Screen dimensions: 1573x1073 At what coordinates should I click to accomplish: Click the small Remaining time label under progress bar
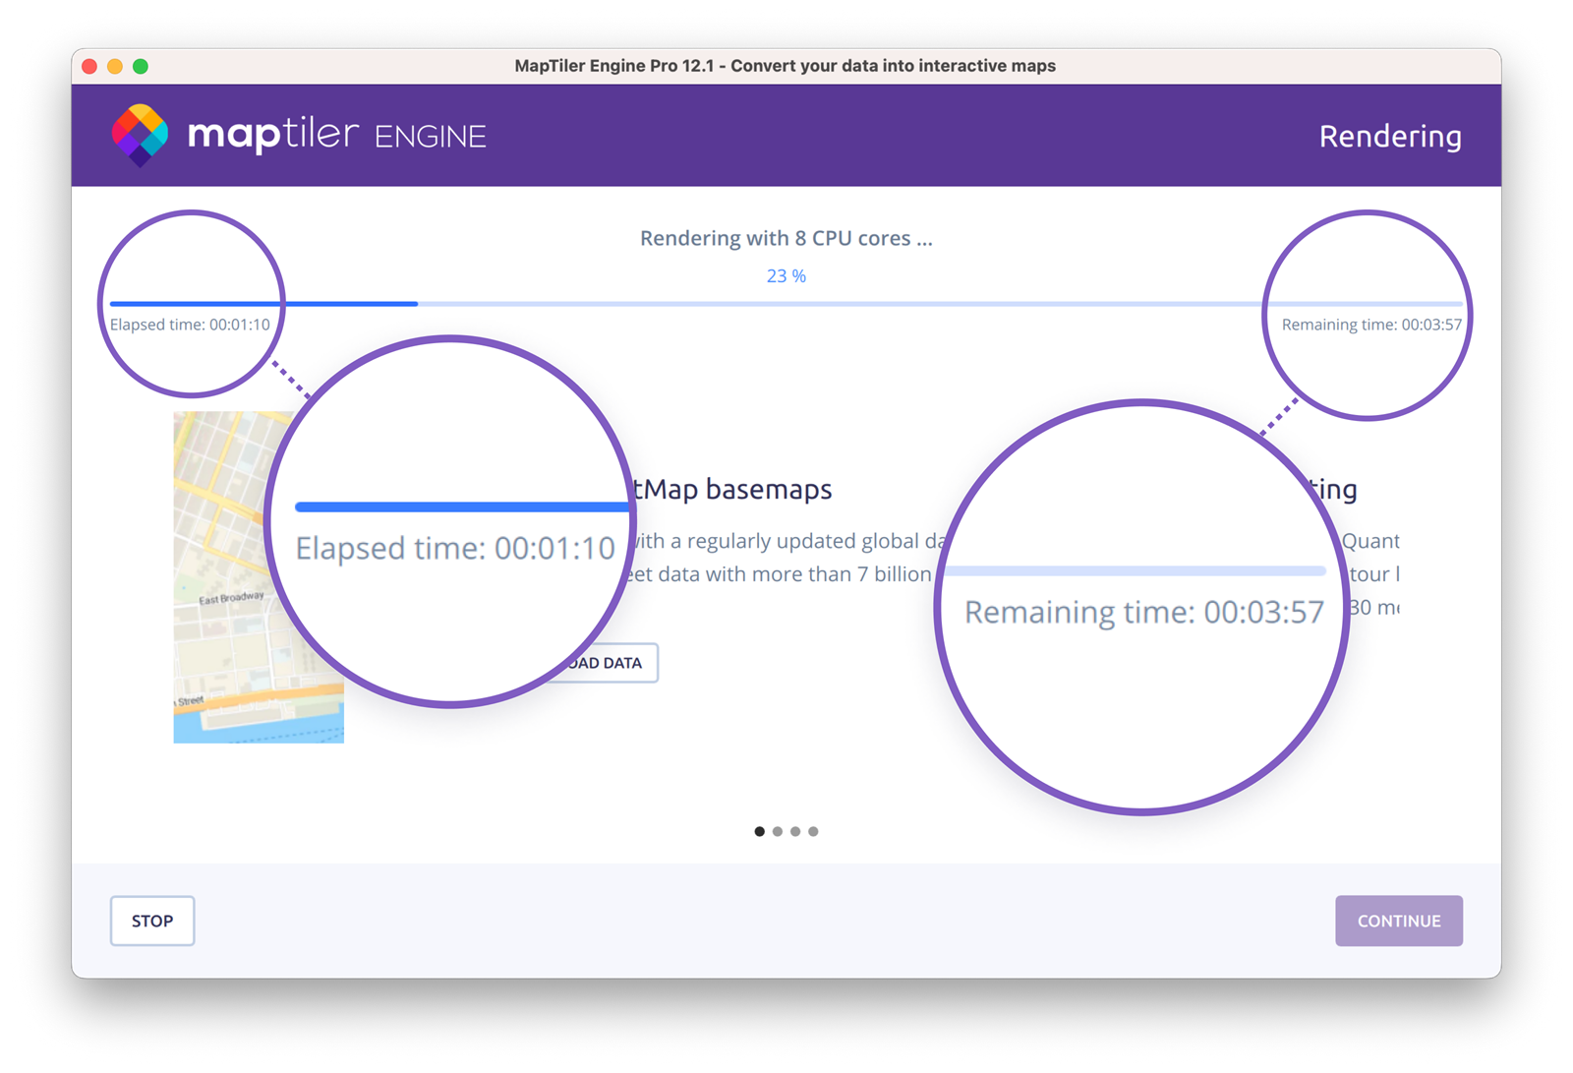pyautogui.click(x=1370, y=325)
